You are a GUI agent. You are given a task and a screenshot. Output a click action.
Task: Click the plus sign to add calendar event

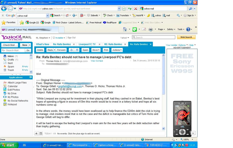[x=36, y=133]
